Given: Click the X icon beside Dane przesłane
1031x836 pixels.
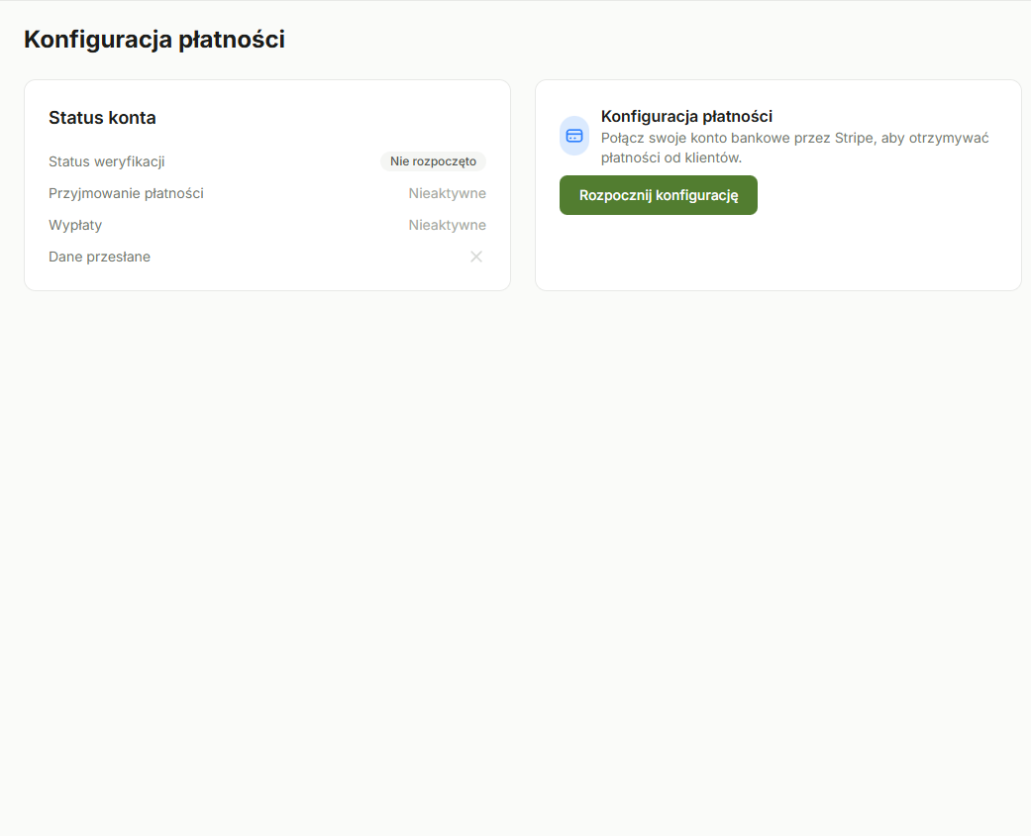Looking at the screenshot, I should pyautogui.click(x=476, y=257).
